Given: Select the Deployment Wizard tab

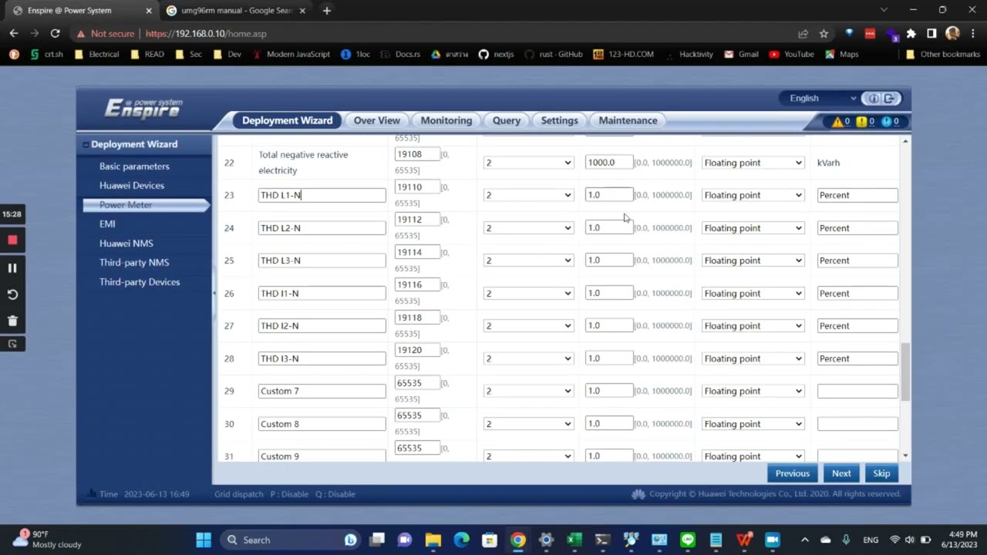Looking at the screenshot, I should (287, 120).
